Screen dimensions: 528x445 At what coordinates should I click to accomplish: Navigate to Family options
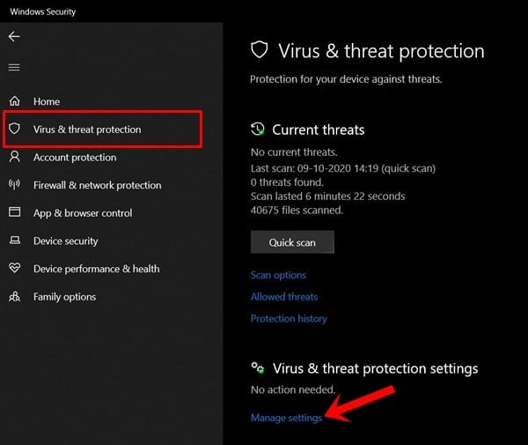(x=64, y=296)
